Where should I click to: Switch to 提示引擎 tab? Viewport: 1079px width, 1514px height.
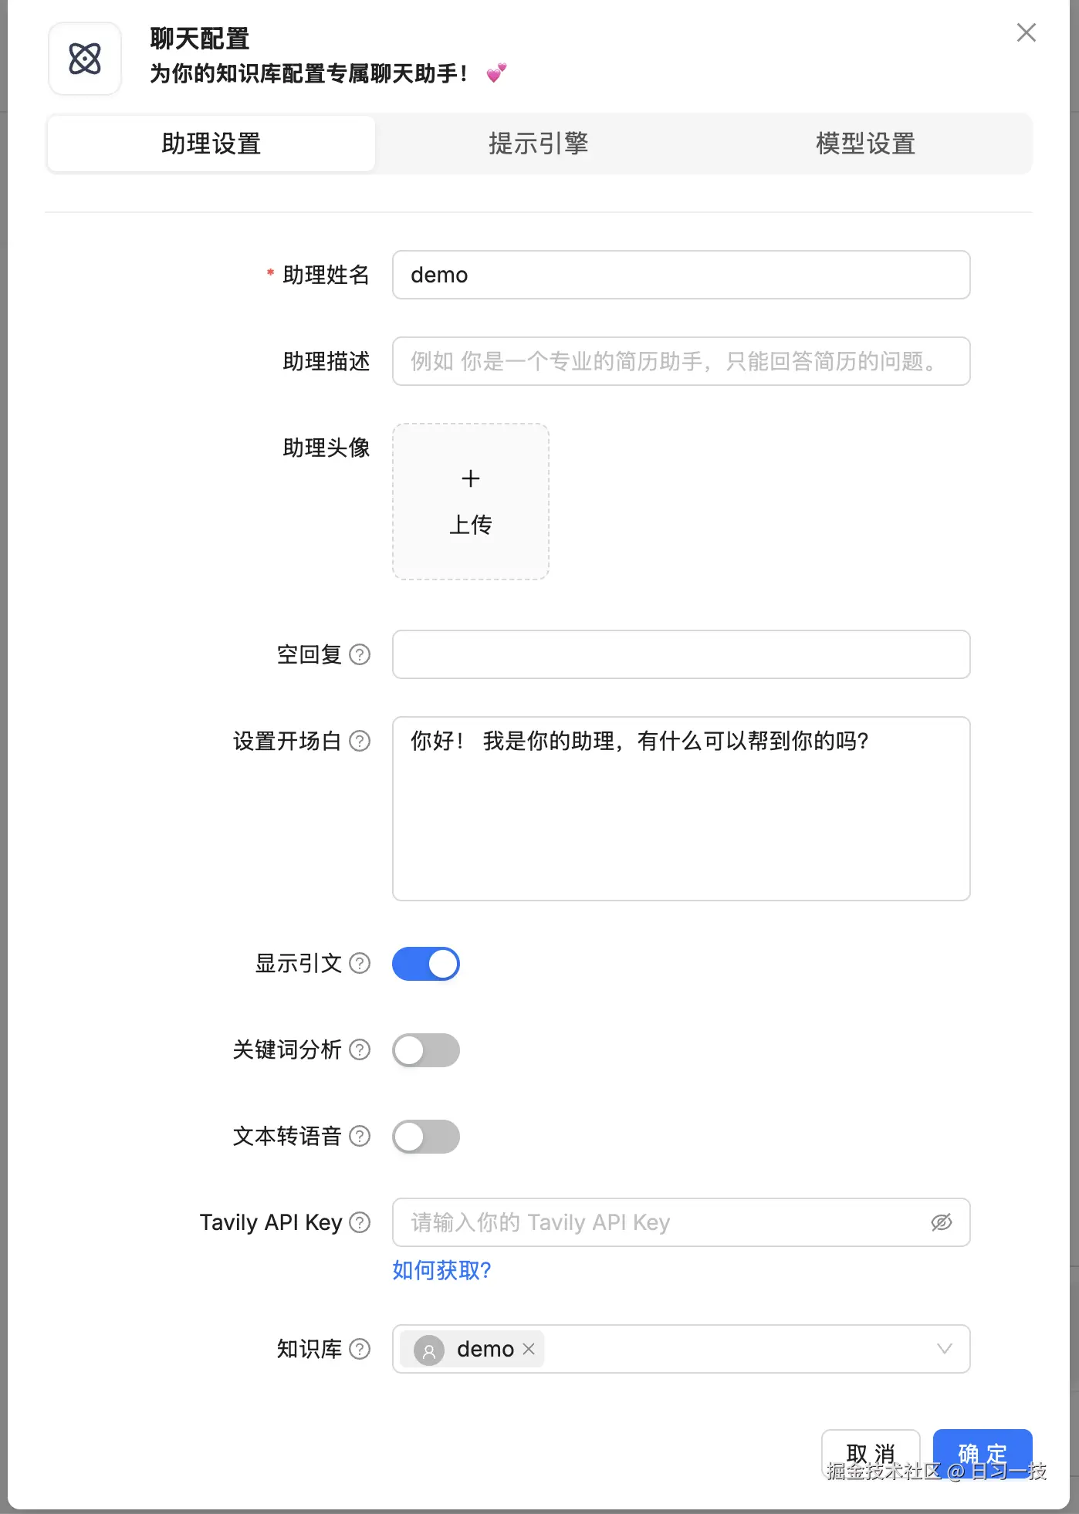[x=538, y=144]
